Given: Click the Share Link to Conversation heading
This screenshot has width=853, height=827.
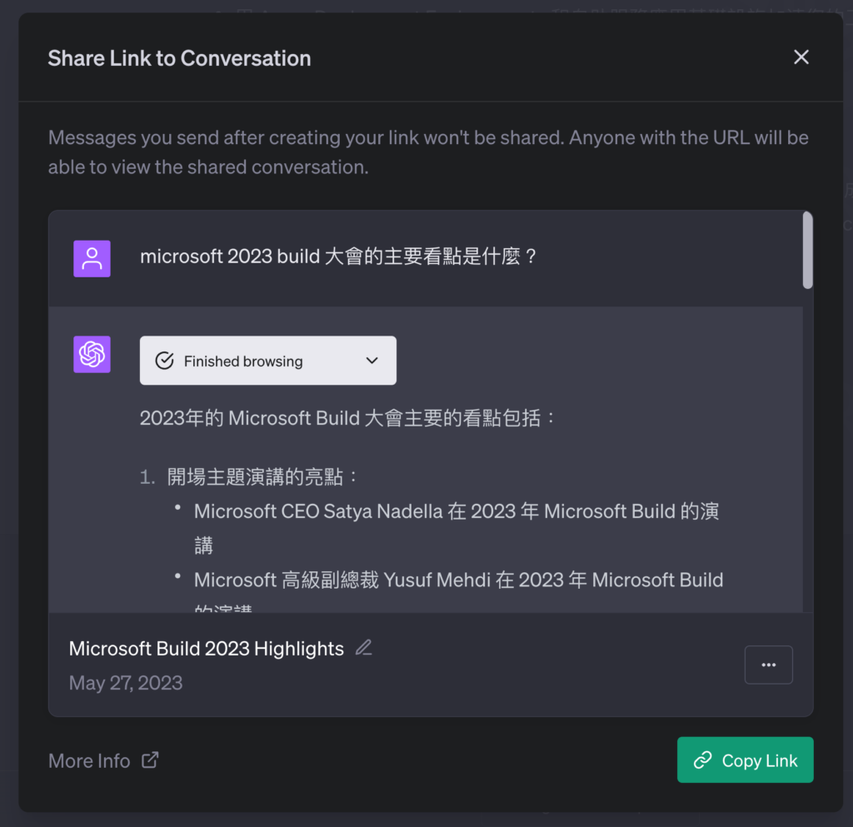Looking at the screenshot, I should (x=180, y=58).
